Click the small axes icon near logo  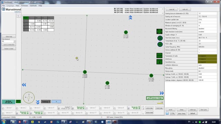pos(19,16)
